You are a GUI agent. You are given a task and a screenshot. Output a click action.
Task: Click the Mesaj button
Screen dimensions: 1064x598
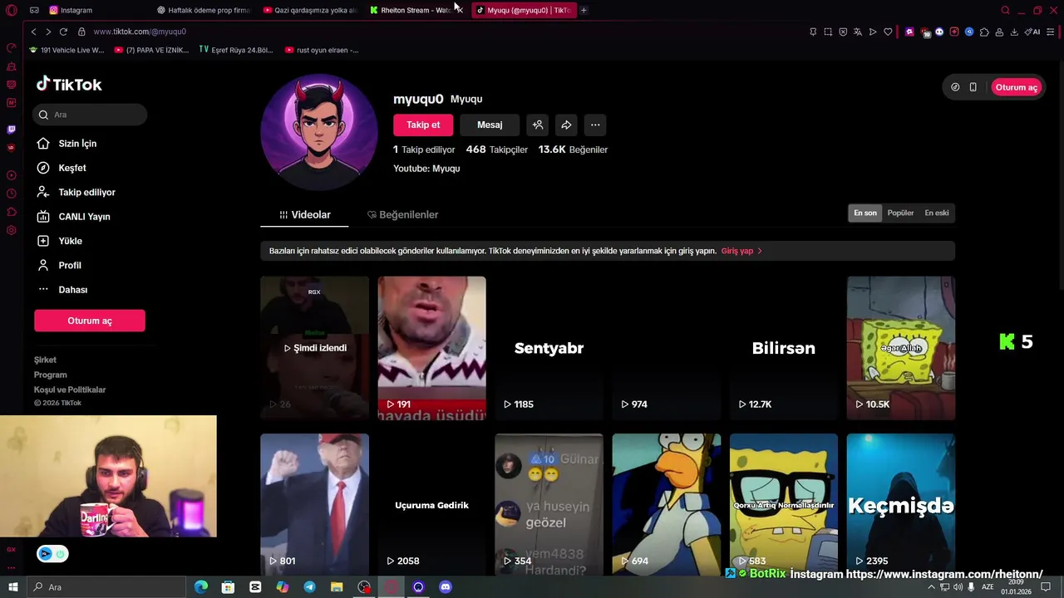click(x=490, y=125)
